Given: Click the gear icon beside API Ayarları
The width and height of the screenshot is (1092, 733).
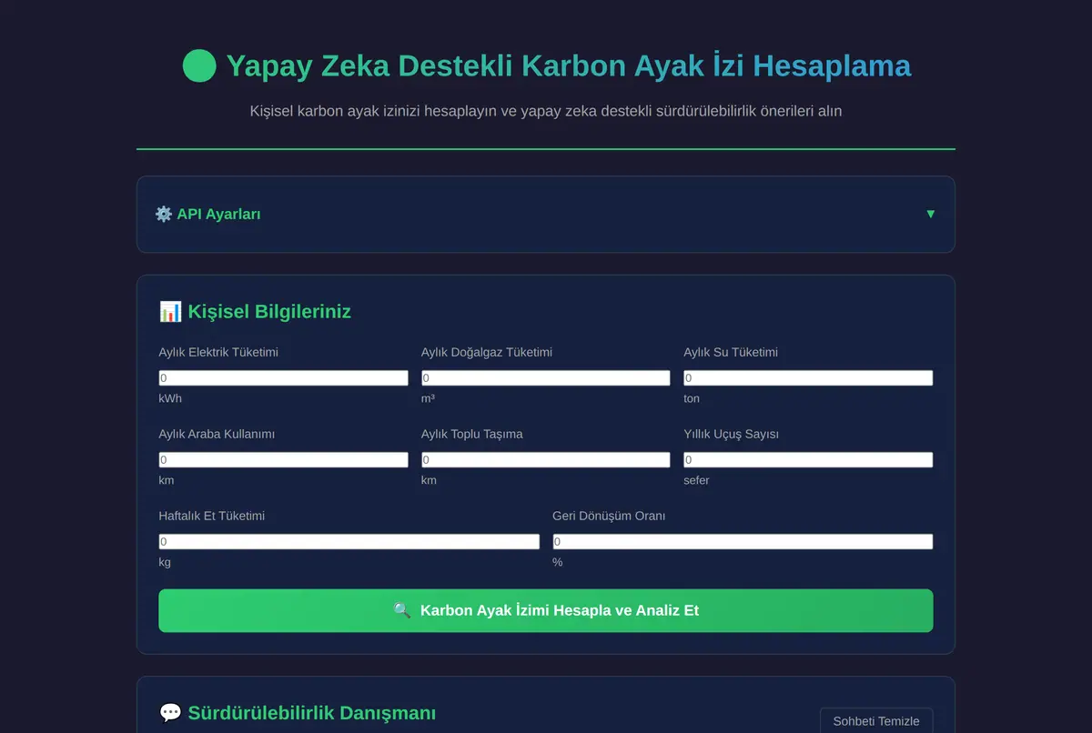Looking at the screenshot, I should click(x=164, y=215).
